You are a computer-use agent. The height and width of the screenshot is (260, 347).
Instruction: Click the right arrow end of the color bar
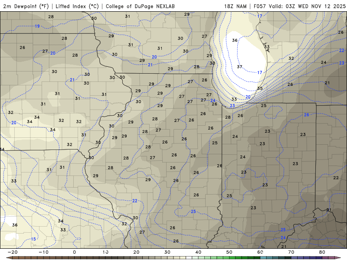(339, 258)
